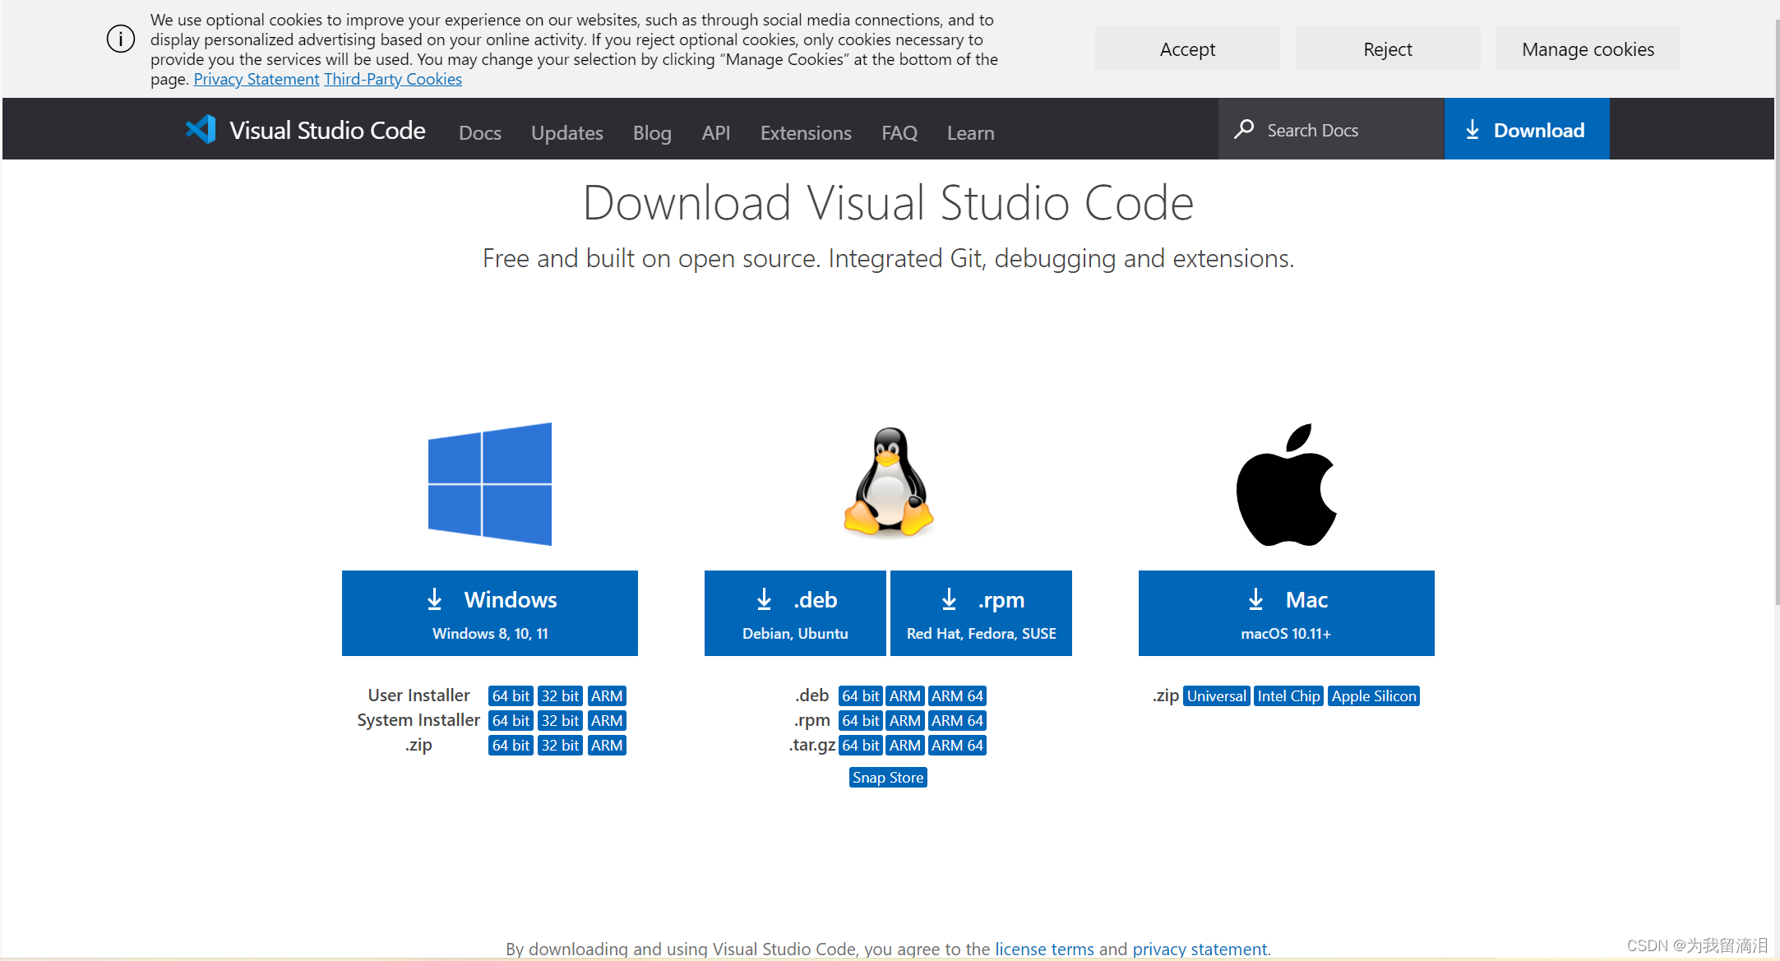The height and width of the screenshot is (961, 1780).
Task: Select Linux .deb ARM
Action: (905, 695)
